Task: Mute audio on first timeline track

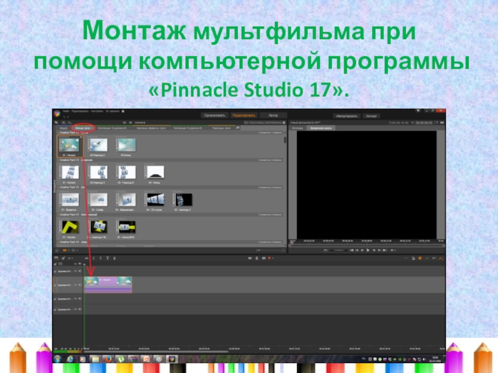Action: tap(80, 271)
